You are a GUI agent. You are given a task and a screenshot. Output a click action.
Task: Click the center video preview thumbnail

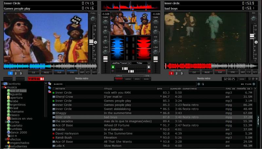(131, 23)
